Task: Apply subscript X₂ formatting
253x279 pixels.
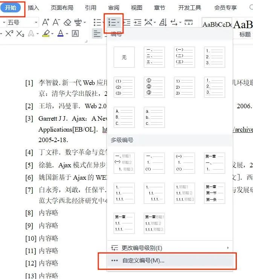Action: click(x=20, y=33)
